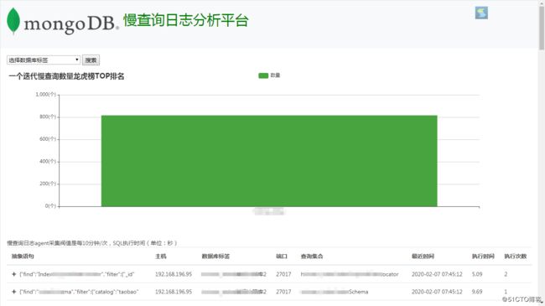Expand the row starting with find Index
This screenshot has width=545, height=306.
pyautogui.click(x=14, y=274)
